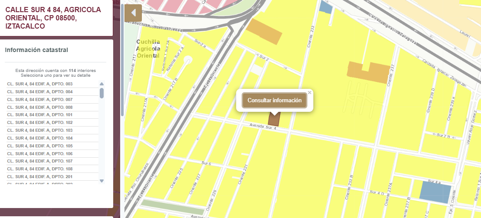Click the green strip parcel near Oriente 229
481x218 pixels.
173,207
